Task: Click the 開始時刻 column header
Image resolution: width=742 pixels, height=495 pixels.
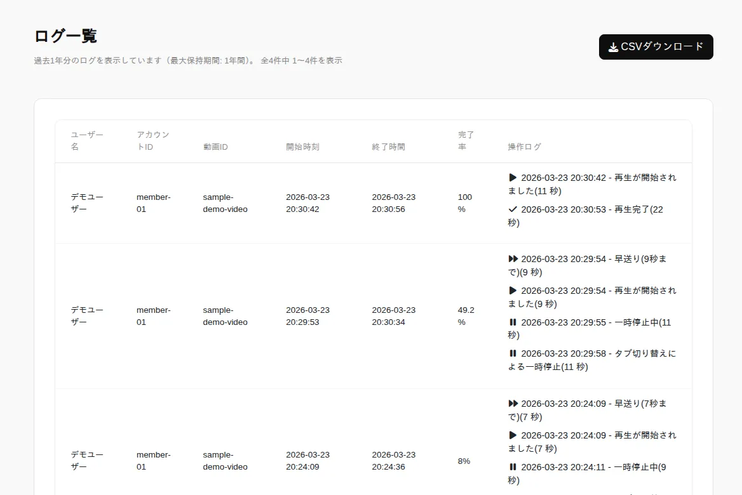Action: click(302, 147)
